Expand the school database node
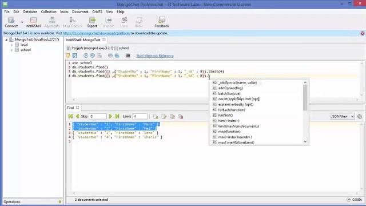Viewport: 366px width, 206px height. [x=11, y=50]
